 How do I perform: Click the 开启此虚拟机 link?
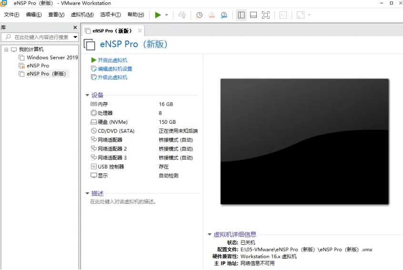coord(112,60)
